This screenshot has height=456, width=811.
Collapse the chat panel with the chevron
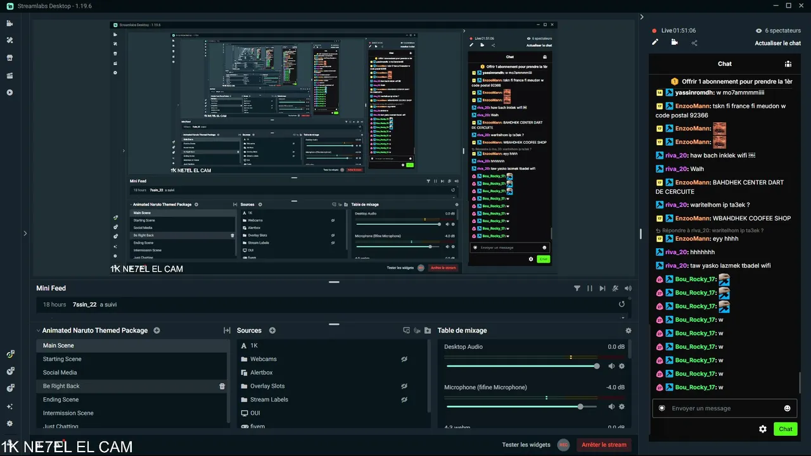pos(642,17)
